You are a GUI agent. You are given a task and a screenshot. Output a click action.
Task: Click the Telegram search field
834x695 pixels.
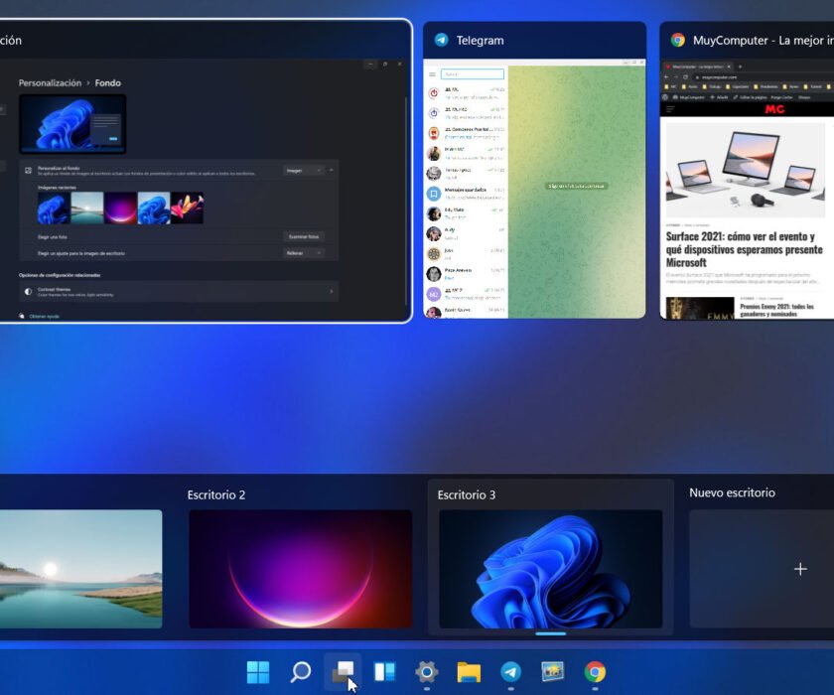coord(472,74)
